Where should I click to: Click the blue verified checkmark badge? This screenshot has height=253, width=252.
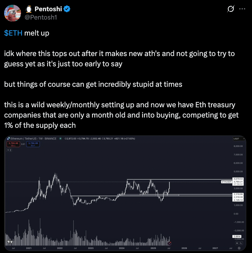click(67, 9)
